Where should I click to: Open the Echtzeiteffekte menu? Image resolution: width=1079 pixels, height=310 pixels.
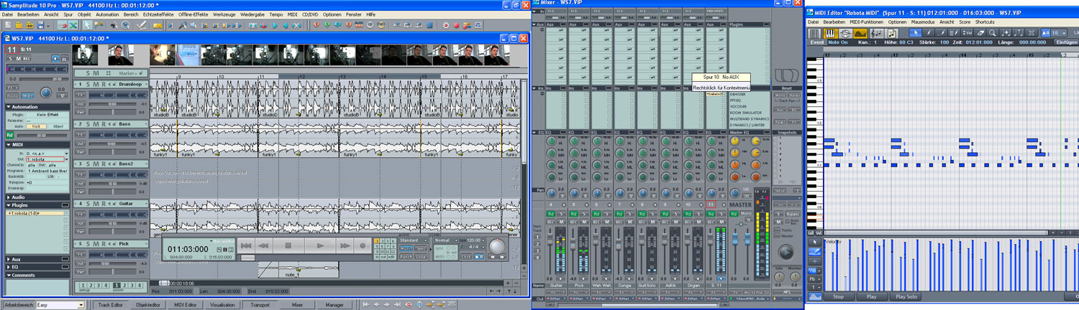coord(160,14)
